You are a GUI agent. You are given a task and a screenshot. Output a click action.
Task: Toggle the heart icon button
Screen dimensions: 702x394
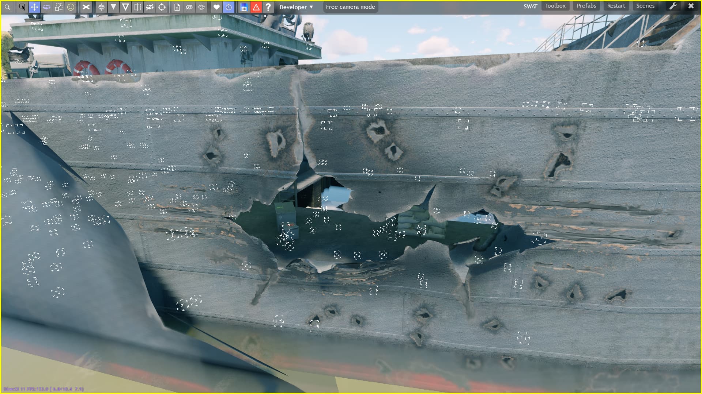(216, 7)
